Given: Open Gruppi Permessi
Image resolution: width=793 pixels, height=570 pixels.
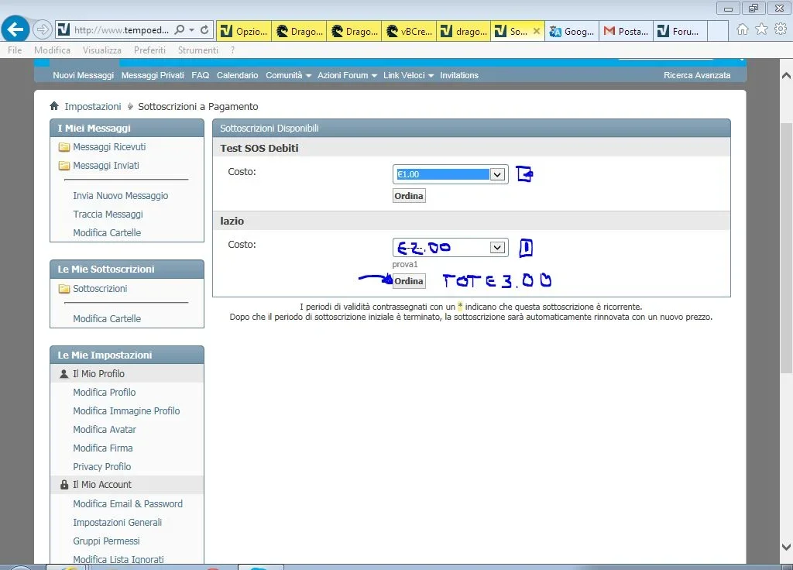Looking at the screenshot, I should (x=106, y=541).
